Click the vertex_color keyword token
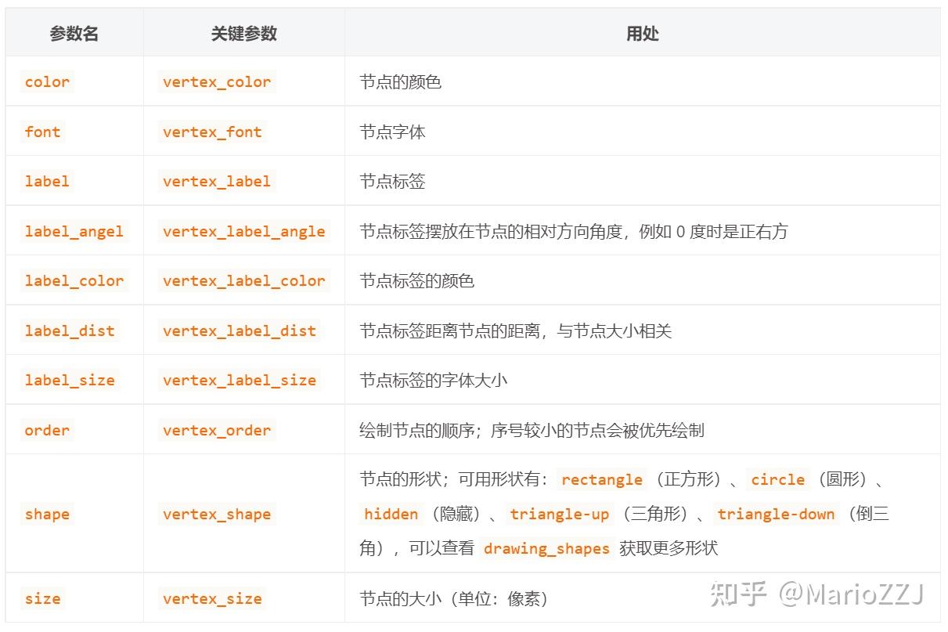The image size is (948, 632). [216, 81]
